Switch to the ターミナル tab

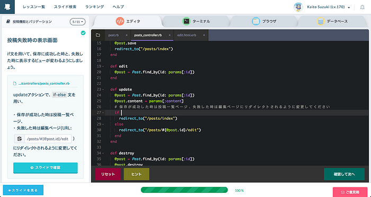point(196,21)
